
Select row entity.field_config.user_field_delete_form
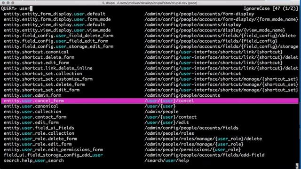(150, 36)
